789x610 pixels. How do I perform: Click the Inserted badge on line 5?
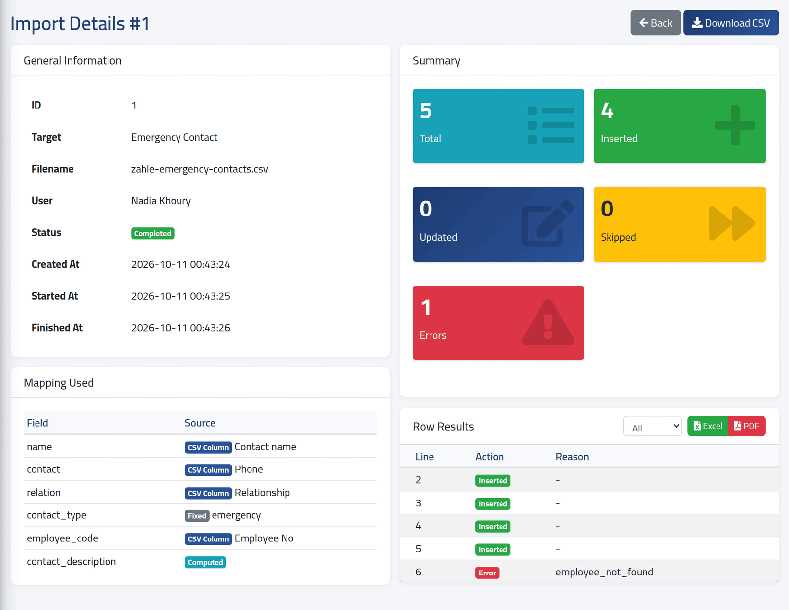coord(493,550)
